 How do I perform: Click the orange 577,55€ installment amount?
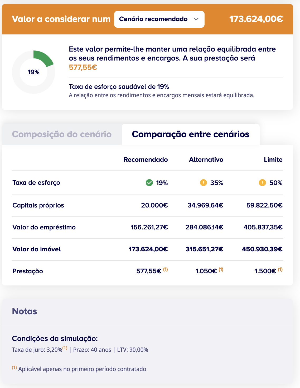tap(83, 67)
